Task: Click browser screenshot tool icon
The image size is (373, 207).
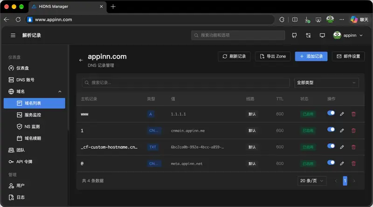Action: (x=318, y=20)
